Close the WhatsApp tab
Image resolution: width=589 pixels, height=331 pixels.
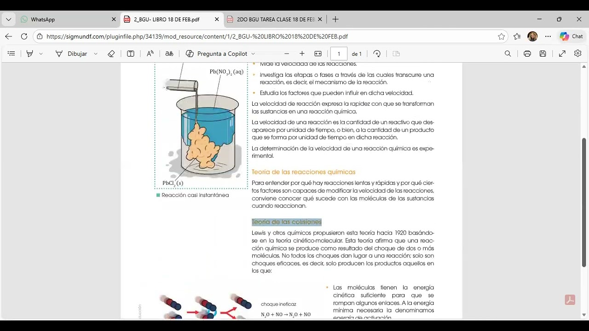pos(114,19)
